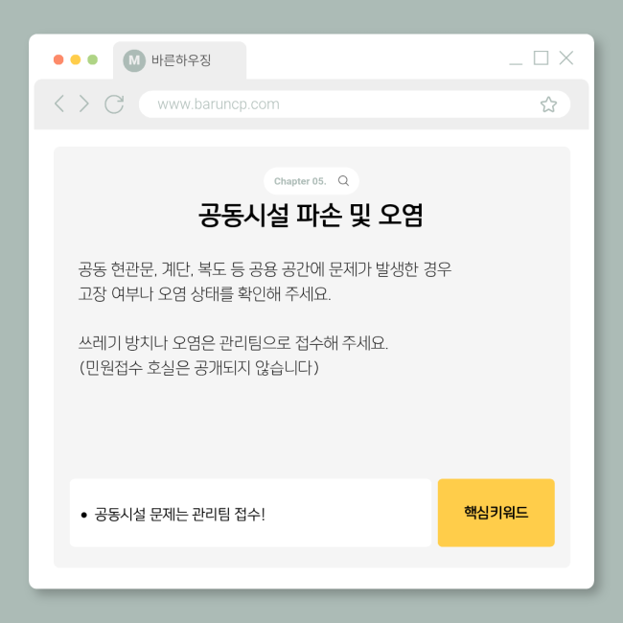Click the red dot window control
Viewport: 623px width, 623px height.
tap(58, 59)
